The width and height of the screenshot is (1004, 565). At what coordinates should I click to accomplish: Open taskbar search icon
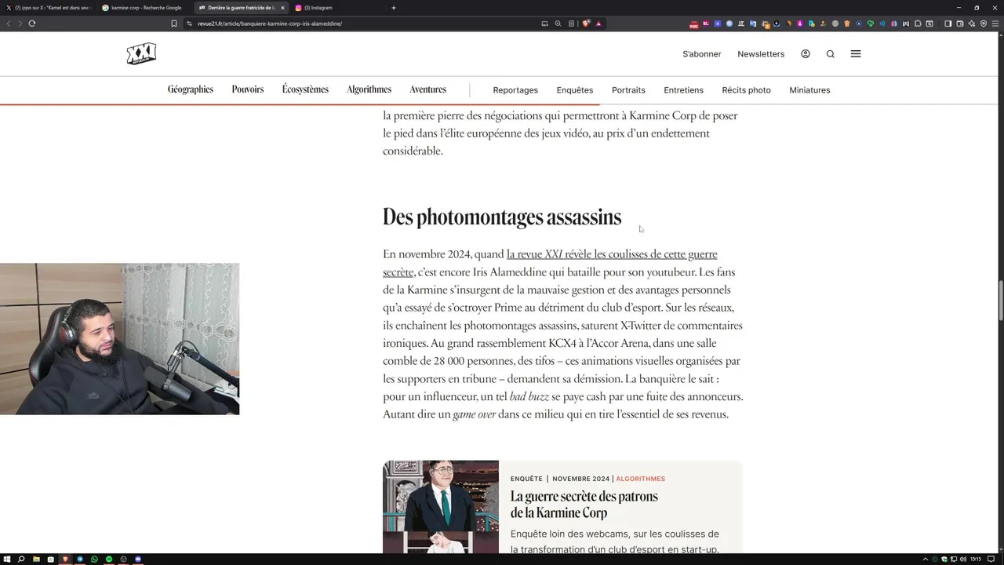(21, 559)
